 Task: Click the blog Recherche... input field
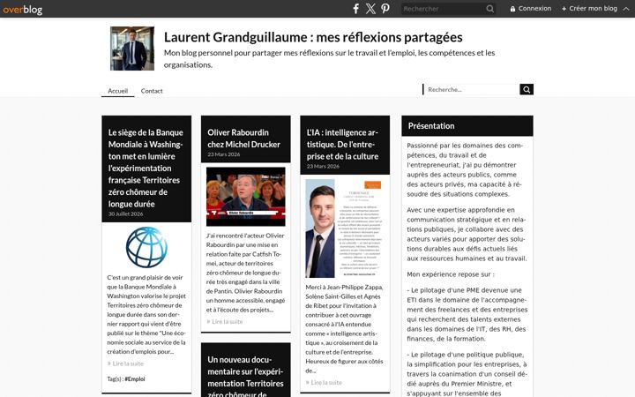(x=471, y=89)
